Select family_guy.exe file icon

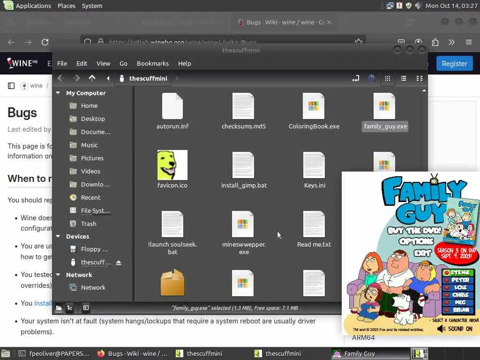(384, 106)
